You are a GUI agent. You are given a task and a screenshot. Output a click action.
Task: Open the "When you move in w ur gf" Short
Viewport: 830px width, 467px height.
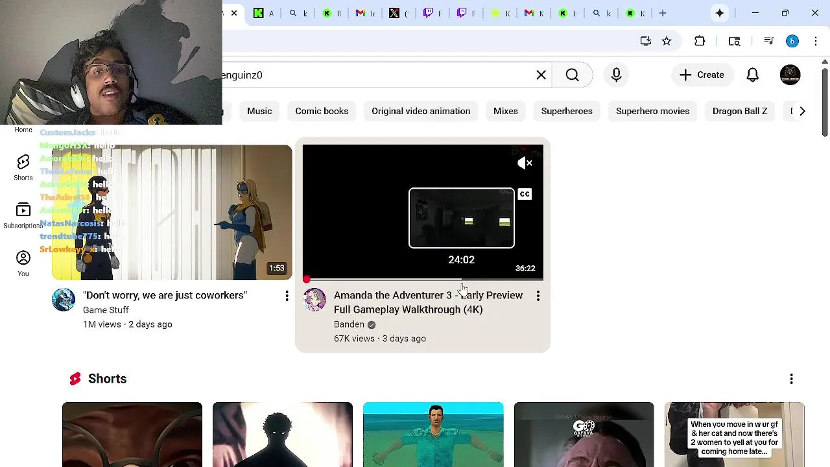(734, 435)
